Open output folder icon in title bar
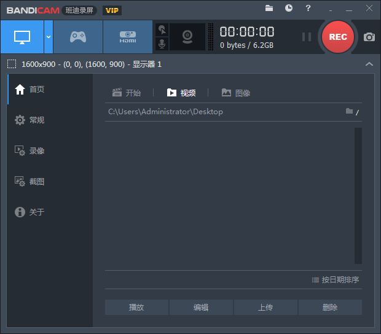Viewport: 381px width, 334px height. [269, 8]
